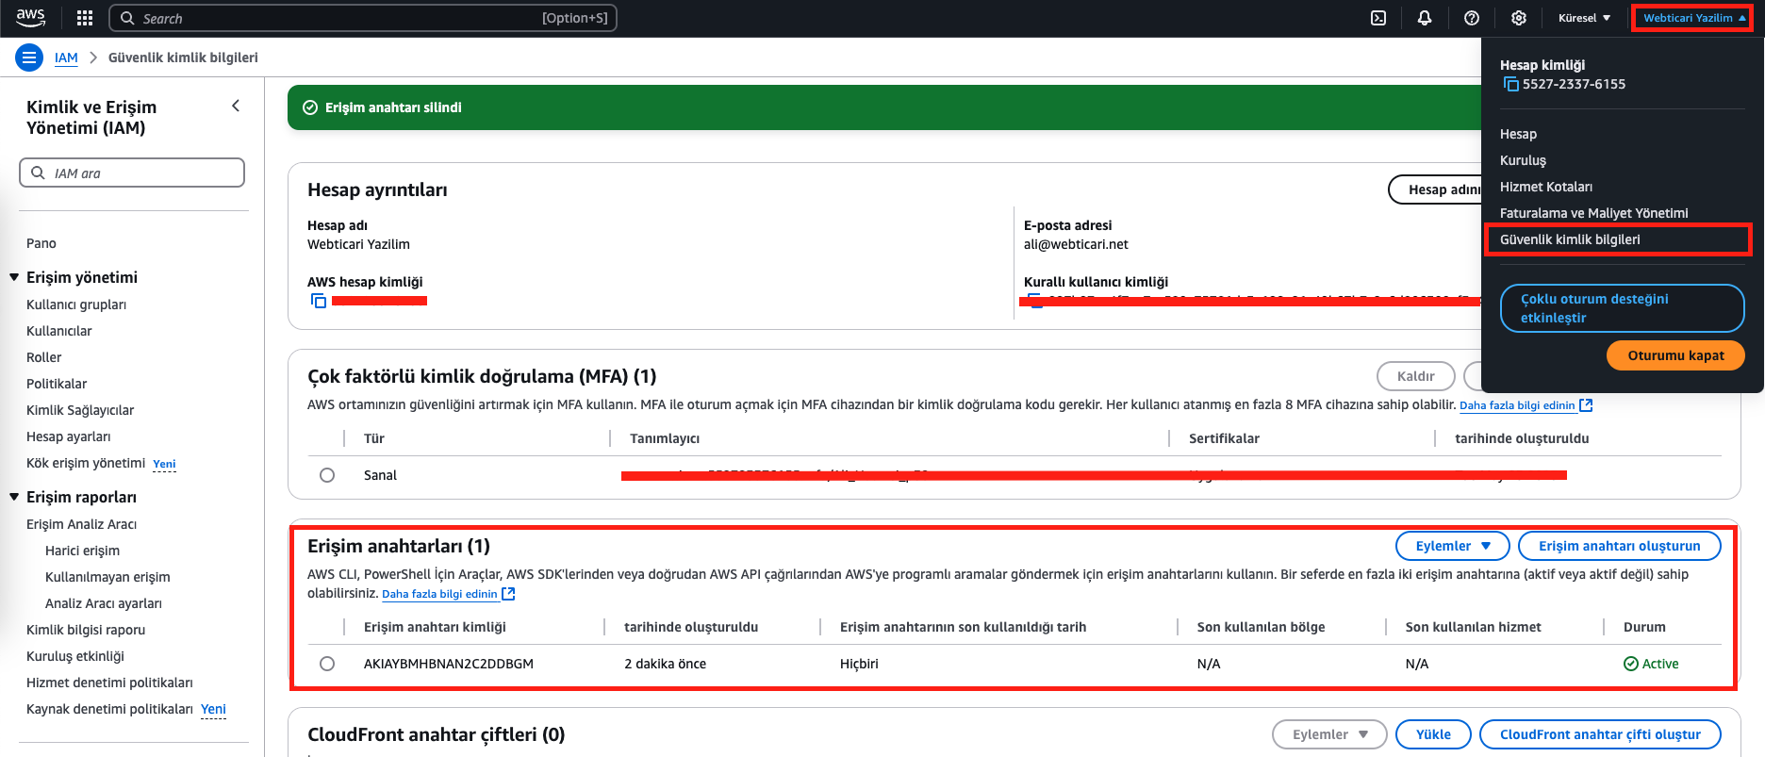Toggle the hamburger navigation menu

(29, 58)
